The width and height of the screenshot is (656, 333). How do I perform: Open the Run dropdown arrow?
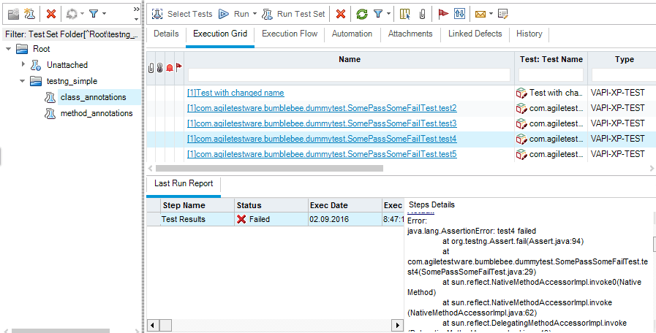(x=255, y=14)
